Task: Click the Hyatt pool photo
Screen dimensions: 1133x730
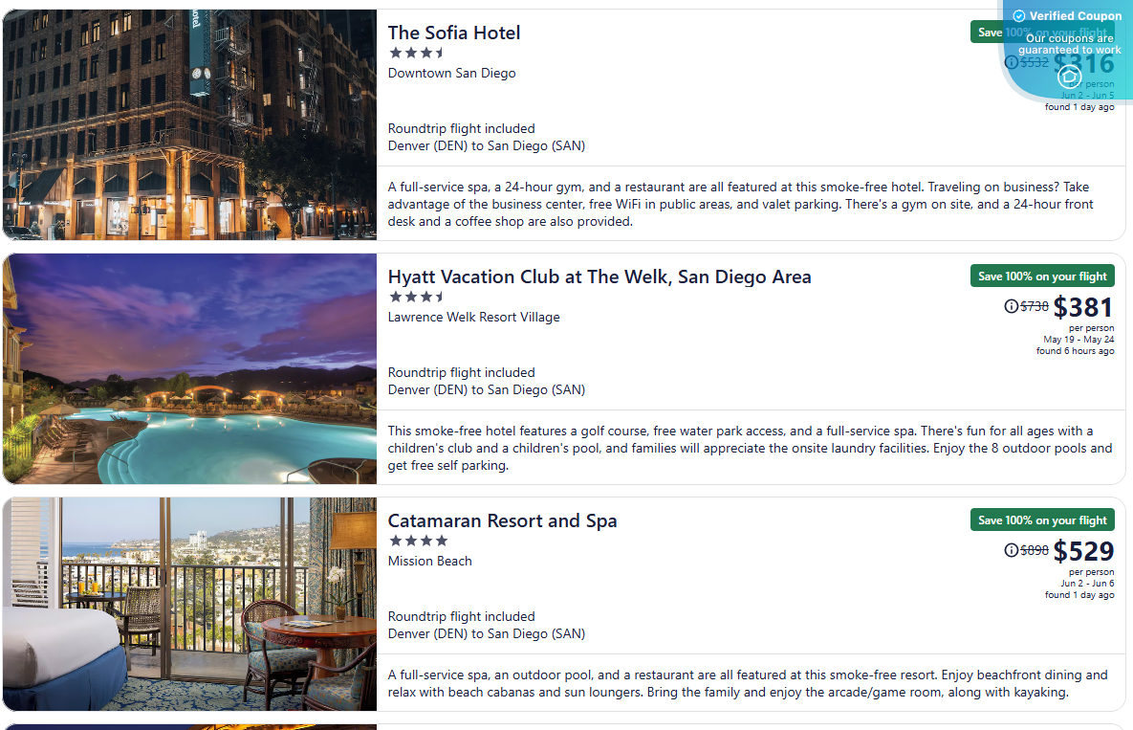Action: (x=188, y=368)
